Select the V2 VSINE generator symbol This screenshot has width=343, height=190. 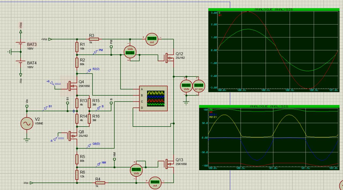(27, 124)
